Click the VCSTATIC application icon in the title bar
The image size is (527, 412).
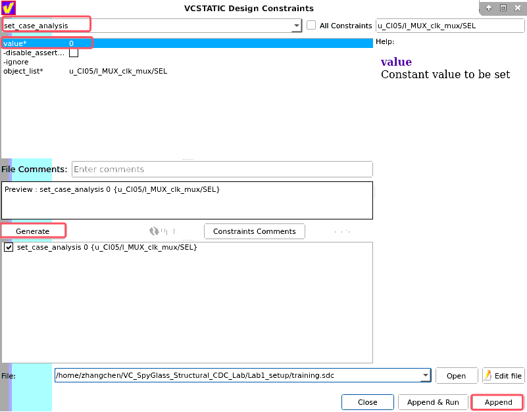click(x=7, y=7)
